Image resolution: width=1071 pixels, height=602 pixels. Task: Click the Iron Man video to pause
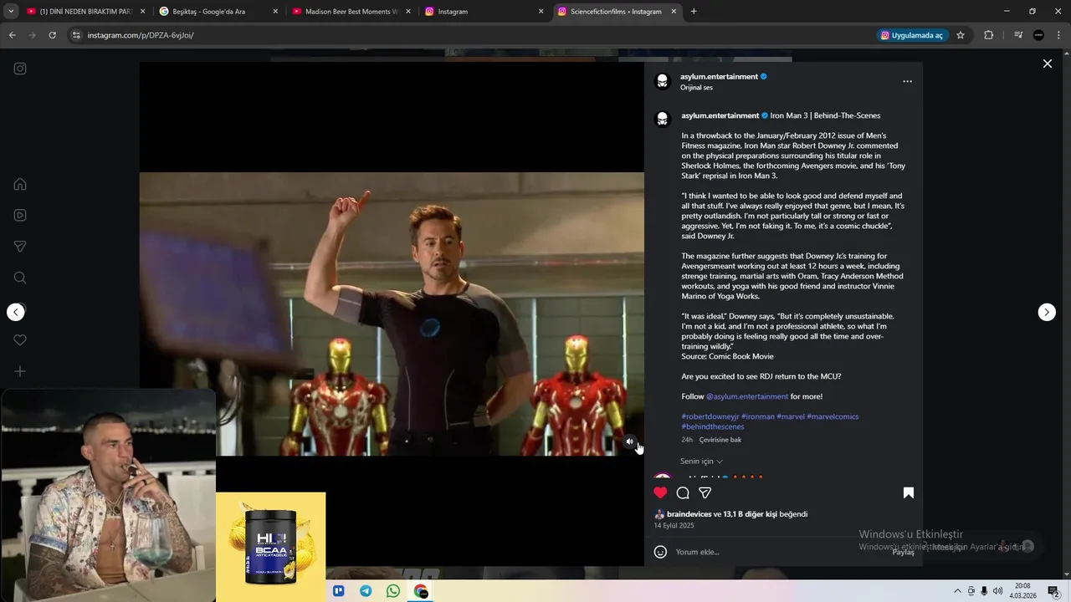pyautogui.click(x=392, y=314)
